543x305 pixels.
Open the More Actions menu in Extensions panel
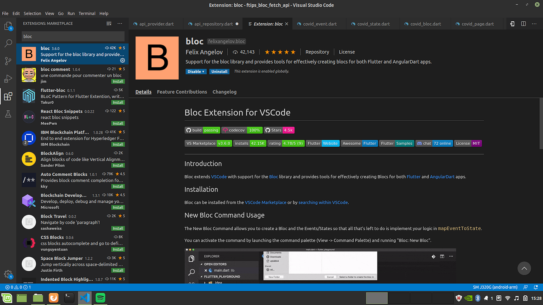[119, 23]
